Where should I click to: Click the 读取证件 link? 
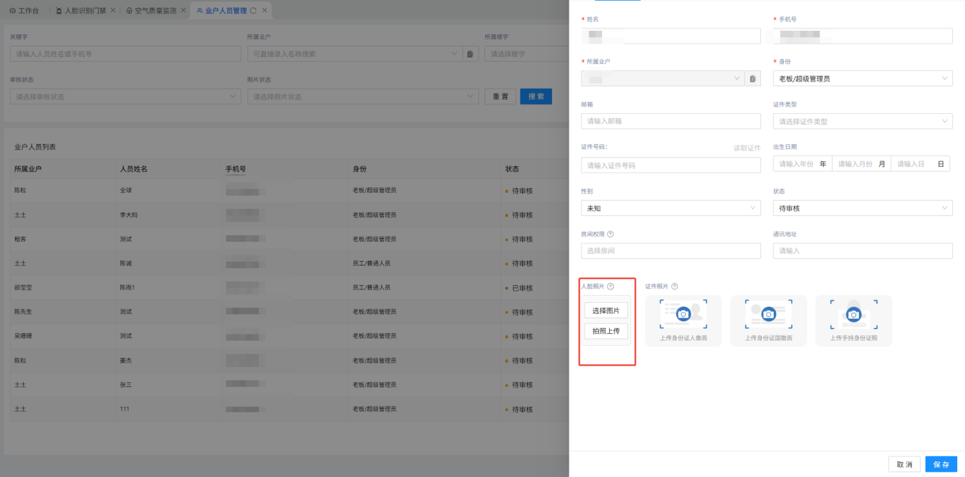pyautogui.click(x=747, y=148)
